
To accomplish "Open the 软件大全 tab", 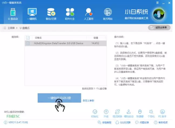I will [x=70, y=14].
